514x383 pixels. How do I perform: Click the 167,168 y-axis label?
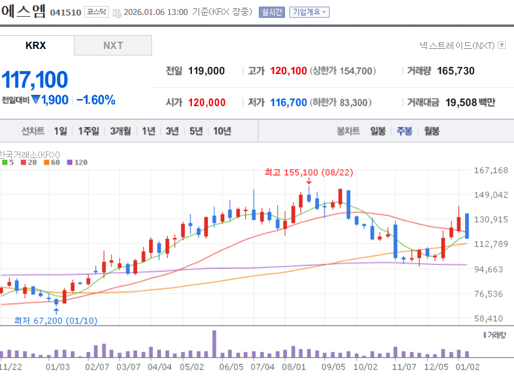[x=491, y=170]
